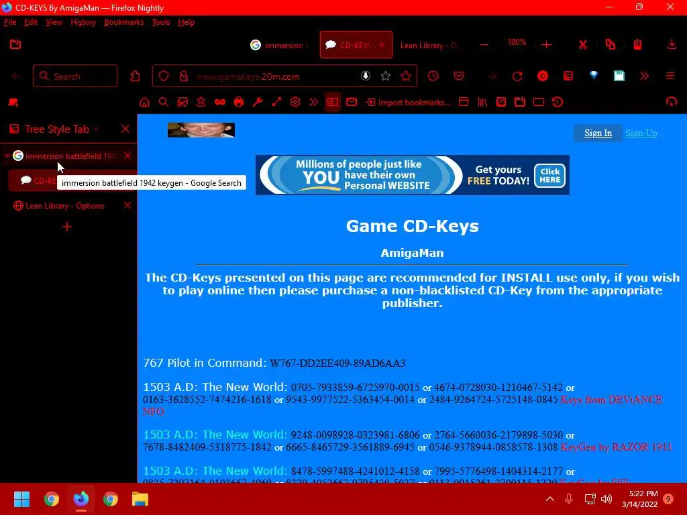Open the Edit menu
The image size is (687, 515).
[31, 22]
